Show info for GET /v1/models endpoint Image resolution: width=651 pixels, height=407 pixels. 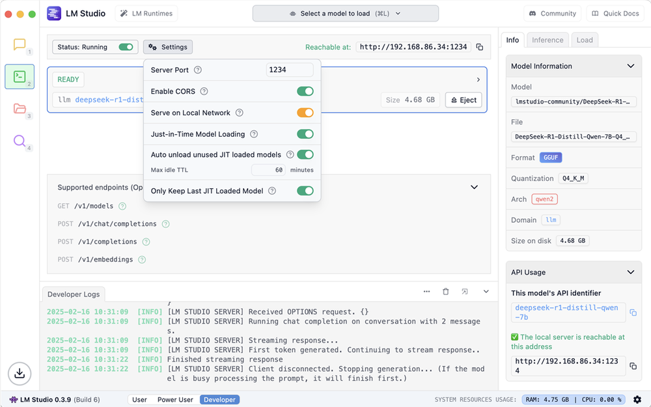pos(122,206)
